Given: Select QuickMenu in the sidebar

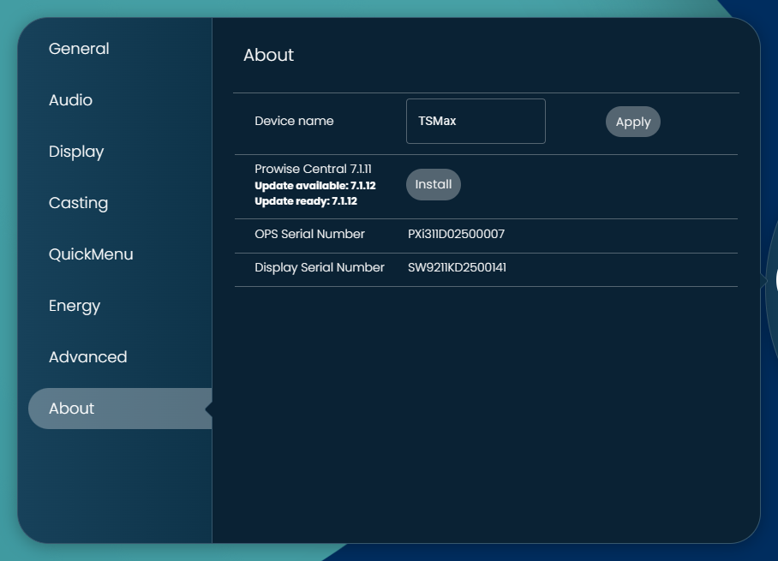Looking at the screenshot, I should tap(91, 254).
